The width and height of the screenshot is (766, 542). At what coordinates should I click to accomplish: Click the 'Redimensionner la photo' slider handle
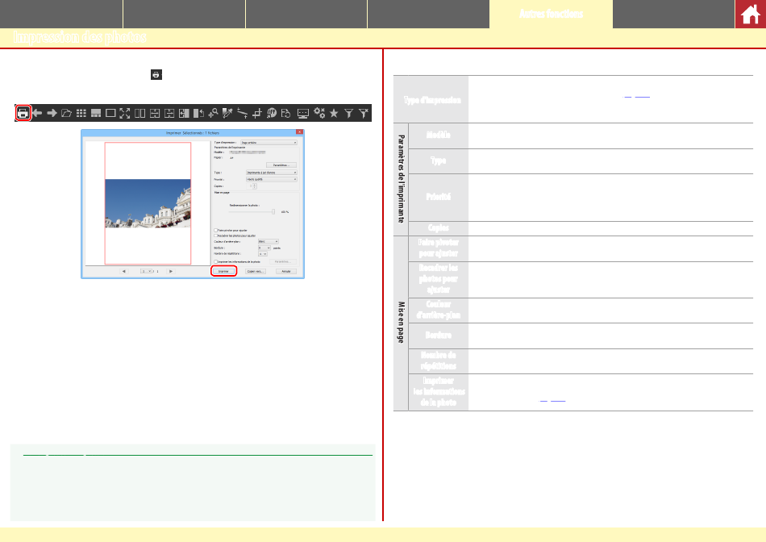click(x=273, y=211)
